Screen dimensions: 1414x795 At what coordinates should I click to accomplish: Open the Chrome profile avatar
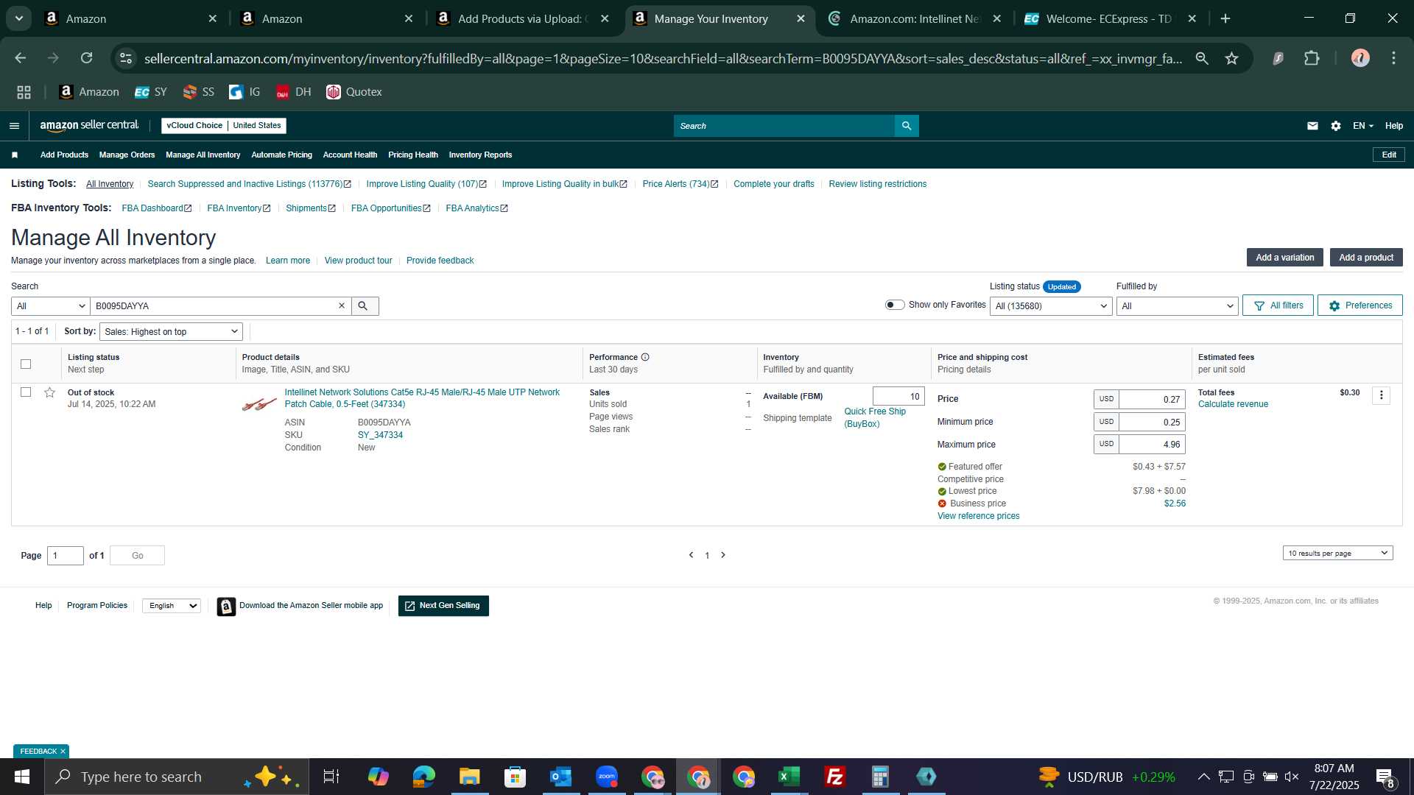tap(1360, 58)
